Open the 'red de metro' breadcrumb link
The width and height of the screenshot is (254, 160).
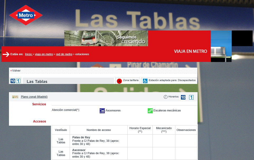64,54
